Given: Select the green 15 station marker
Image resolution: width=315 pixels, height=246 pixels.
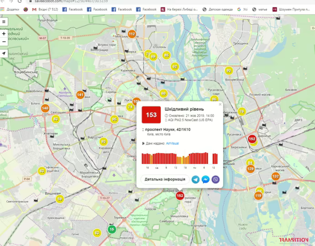Looking at the screenshot, I should click(112, 230).
